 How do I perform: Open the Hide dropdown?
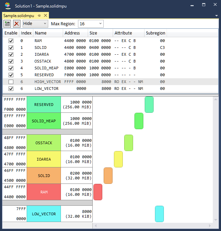35,24
